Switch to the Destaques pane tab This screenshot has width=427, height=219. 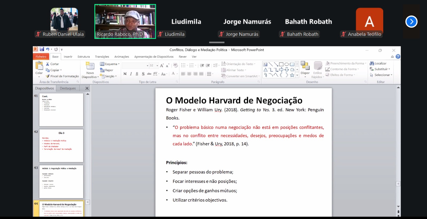coord(68,88)
